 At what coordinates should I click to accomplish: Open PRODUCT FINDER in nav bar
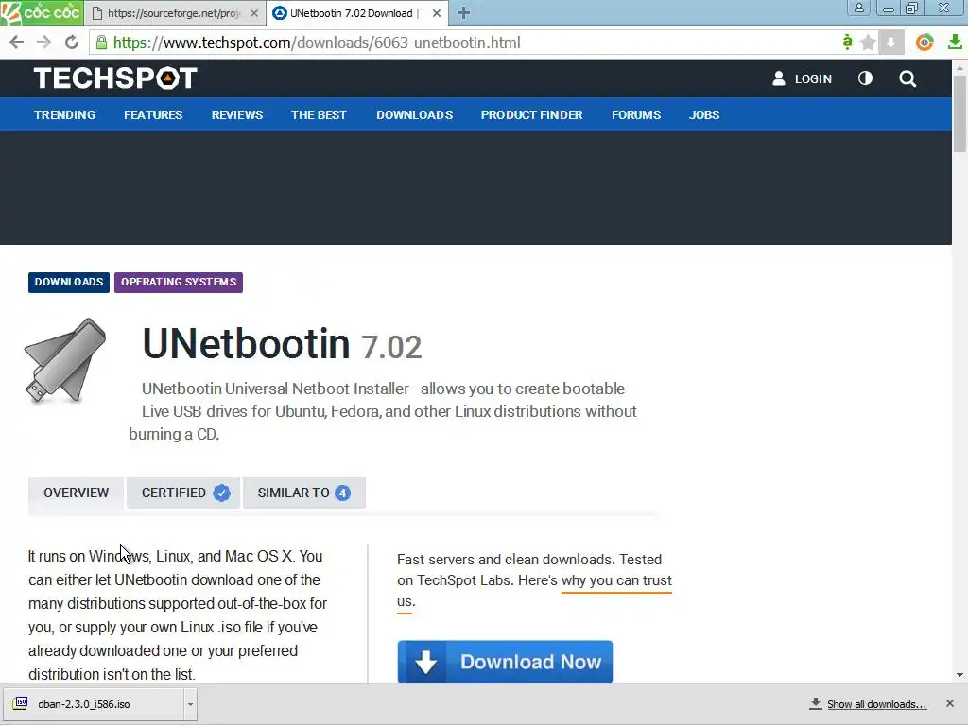tap(531, 114)
